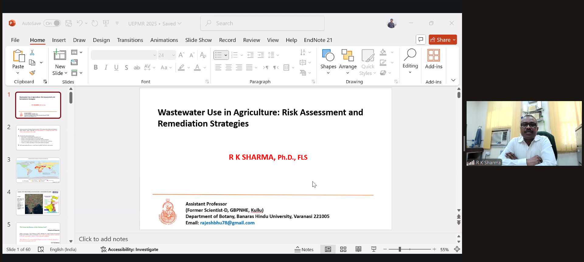Click the Add-ins icon
The image size is (584, 262).
pyautogui.click(x=433, y=56)
